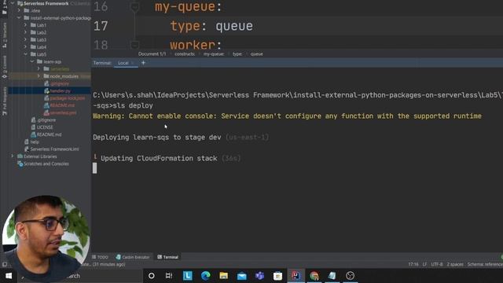The width and height of the screenshot is (503, 283).
Task: Select the Local terminal tab
Action: (x=123, y=63)
